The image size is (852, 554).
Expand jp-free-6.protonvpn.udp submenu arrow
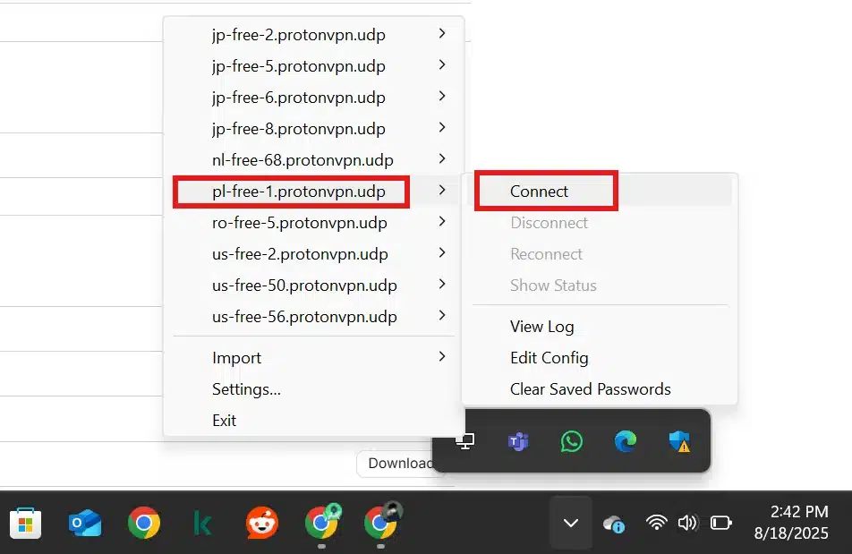coord(442,97)
